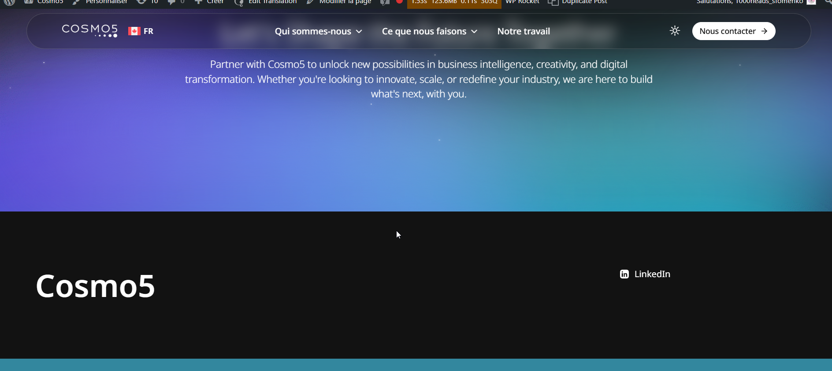Screen dimensions: 832x371
Task: Open the WordPress logo admin menu
Action: coord(10,2)
